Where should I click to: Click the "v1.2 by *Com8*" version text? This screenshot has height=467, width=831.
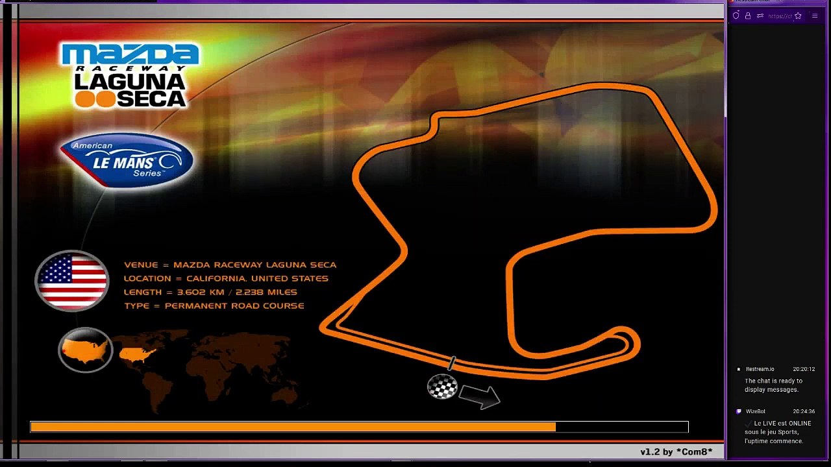[676, 452]
